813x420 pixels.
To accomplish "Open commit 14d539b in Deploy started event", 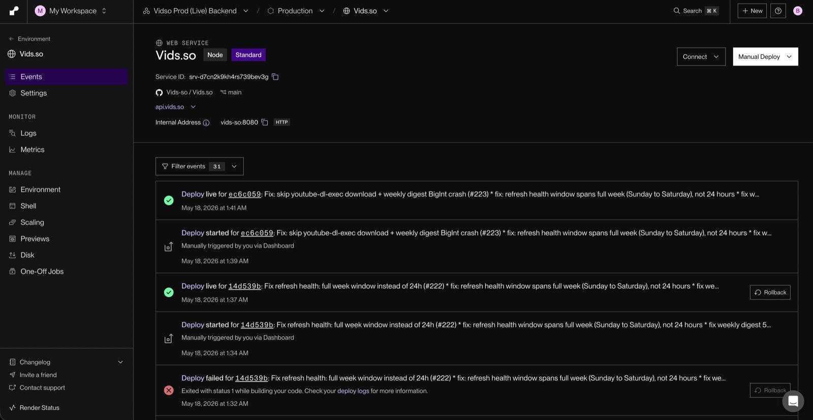I will [257, 325].
